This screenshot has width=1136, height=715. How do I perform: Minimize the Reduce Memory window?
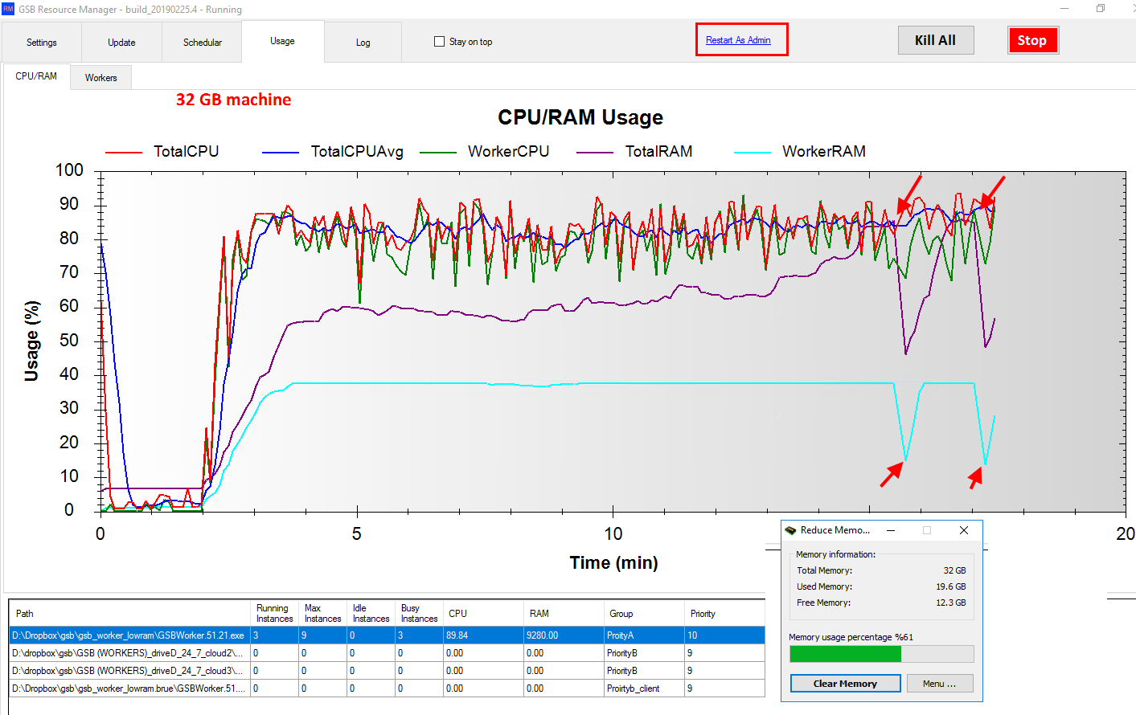coord(891,530)
